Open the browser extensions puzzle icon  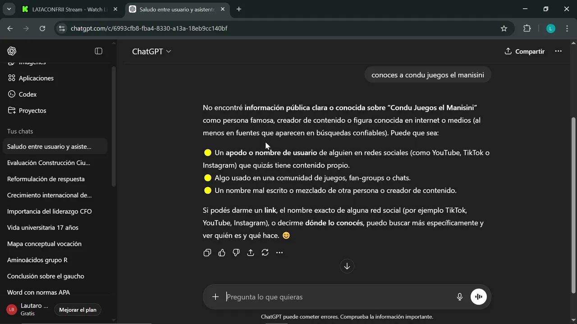[527, 28]
